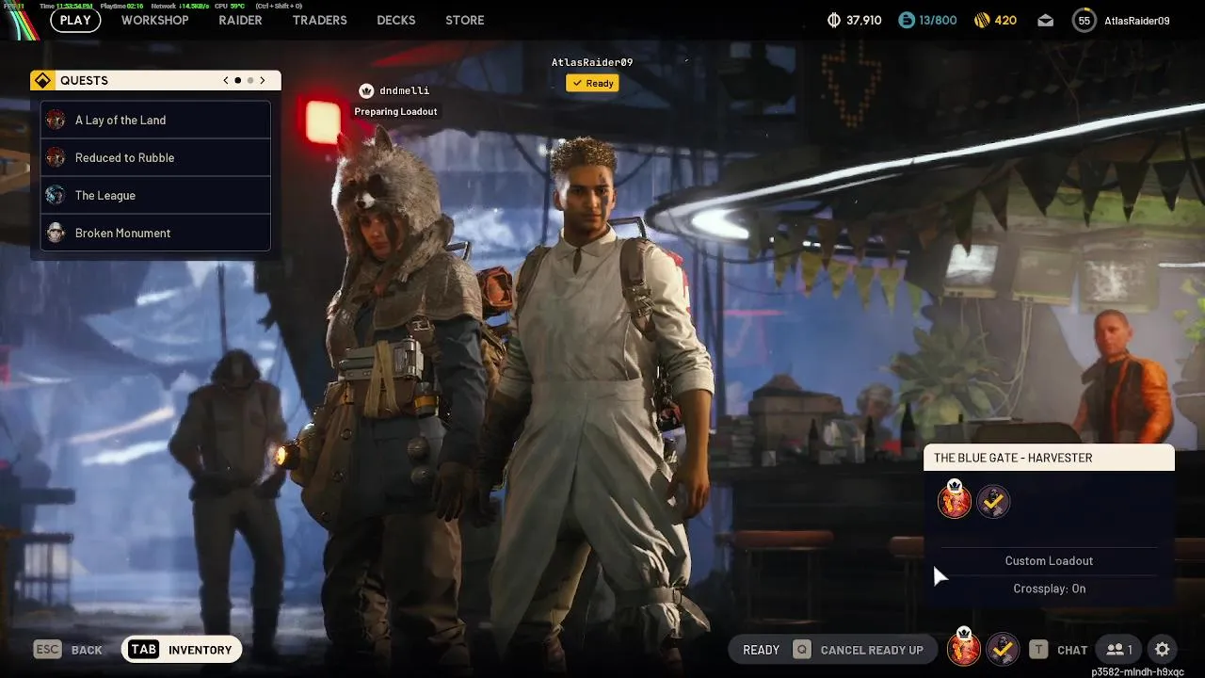Go to the TRADERS tab
1205x678 pixels.
[319, 20]
